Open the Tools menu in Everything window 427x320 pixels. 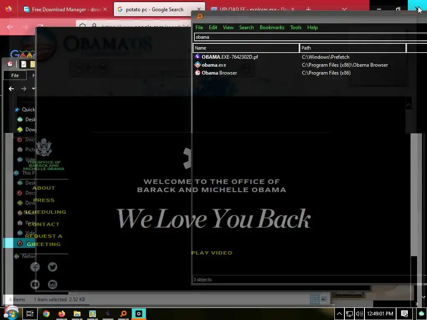(x=296, y=27)
